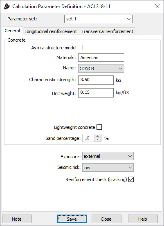
Task: Uncheck Reinforcement check (cracking)
Action: point(131,179)
